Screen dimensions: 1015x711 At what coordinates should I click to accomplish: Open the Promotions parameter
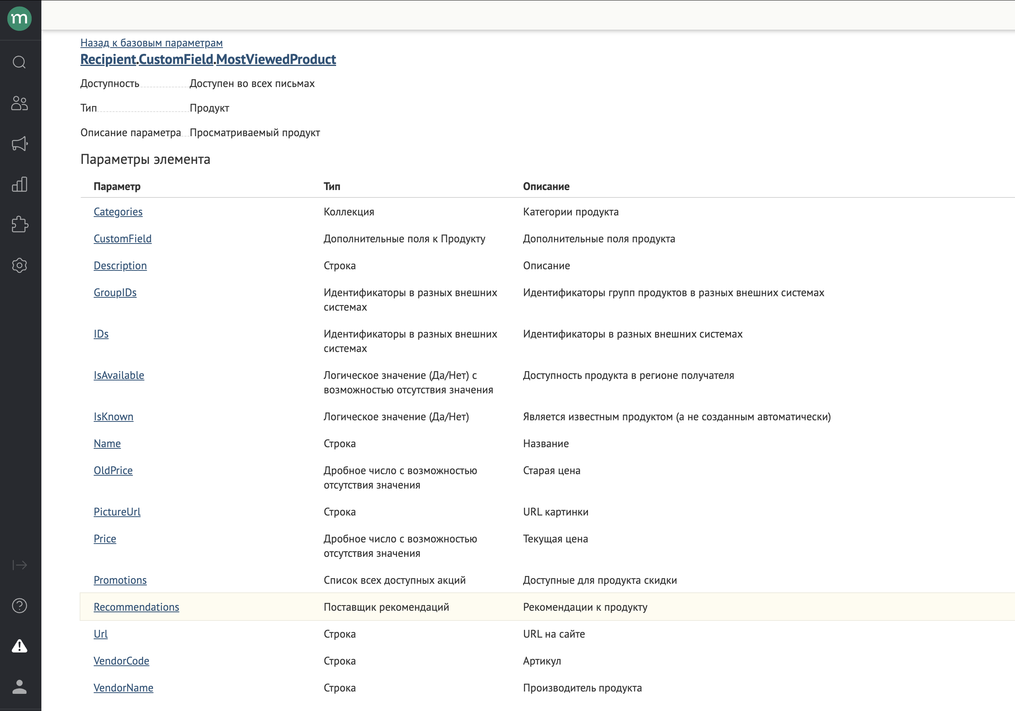tap(120, 580)
